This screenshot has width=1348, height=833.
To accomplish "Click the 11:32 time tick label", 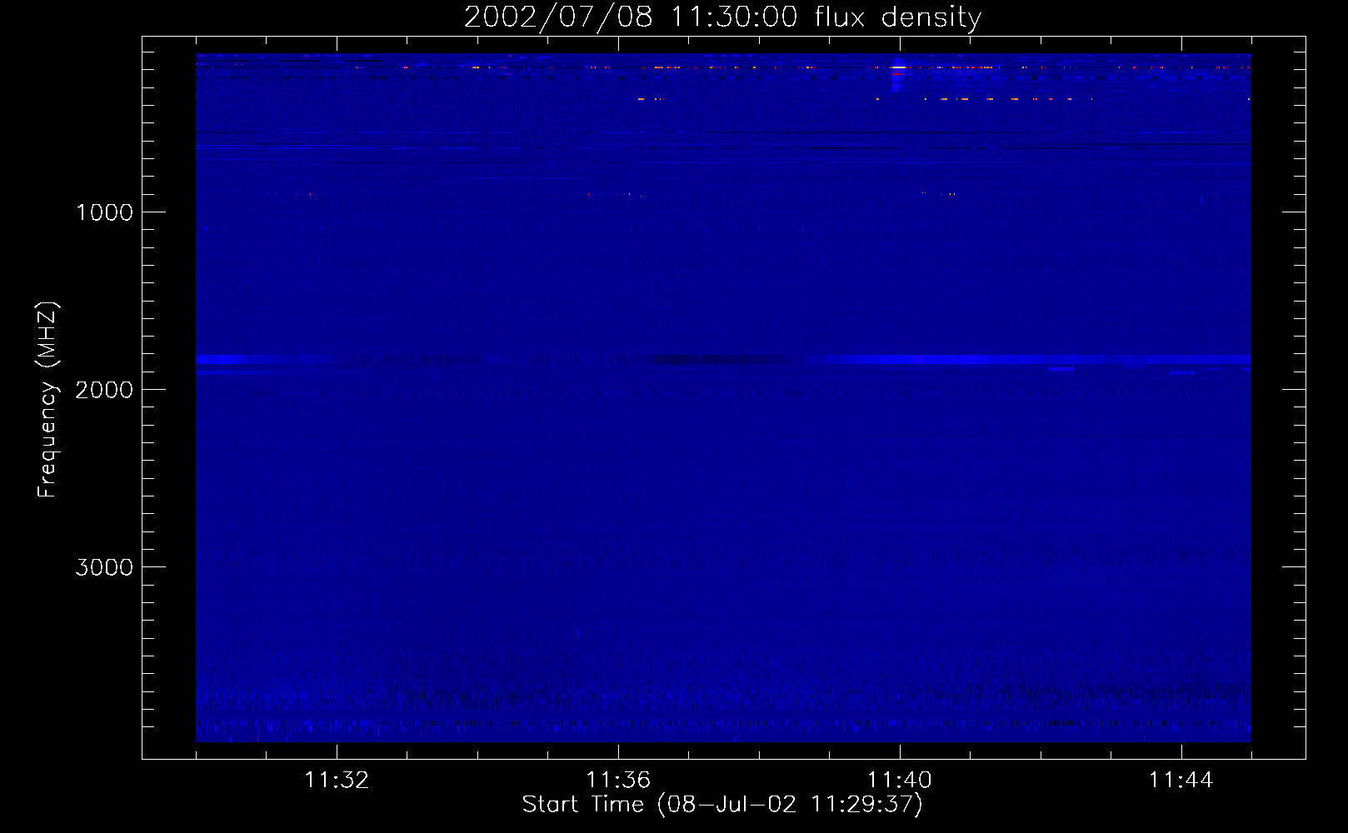I will coord(337,781).
